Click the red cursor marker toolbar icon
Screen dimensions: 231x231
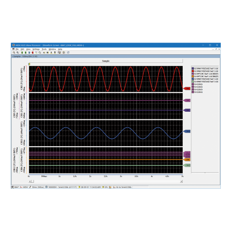point(32,53)
